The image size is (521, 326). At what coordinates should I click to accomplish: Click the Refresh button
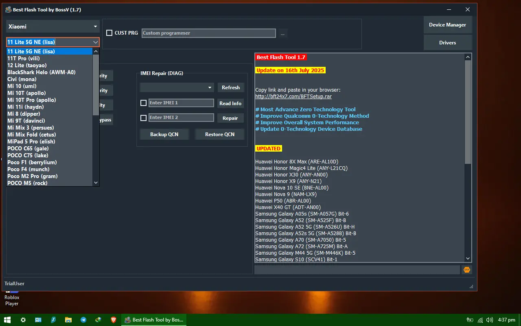point(231,87)
